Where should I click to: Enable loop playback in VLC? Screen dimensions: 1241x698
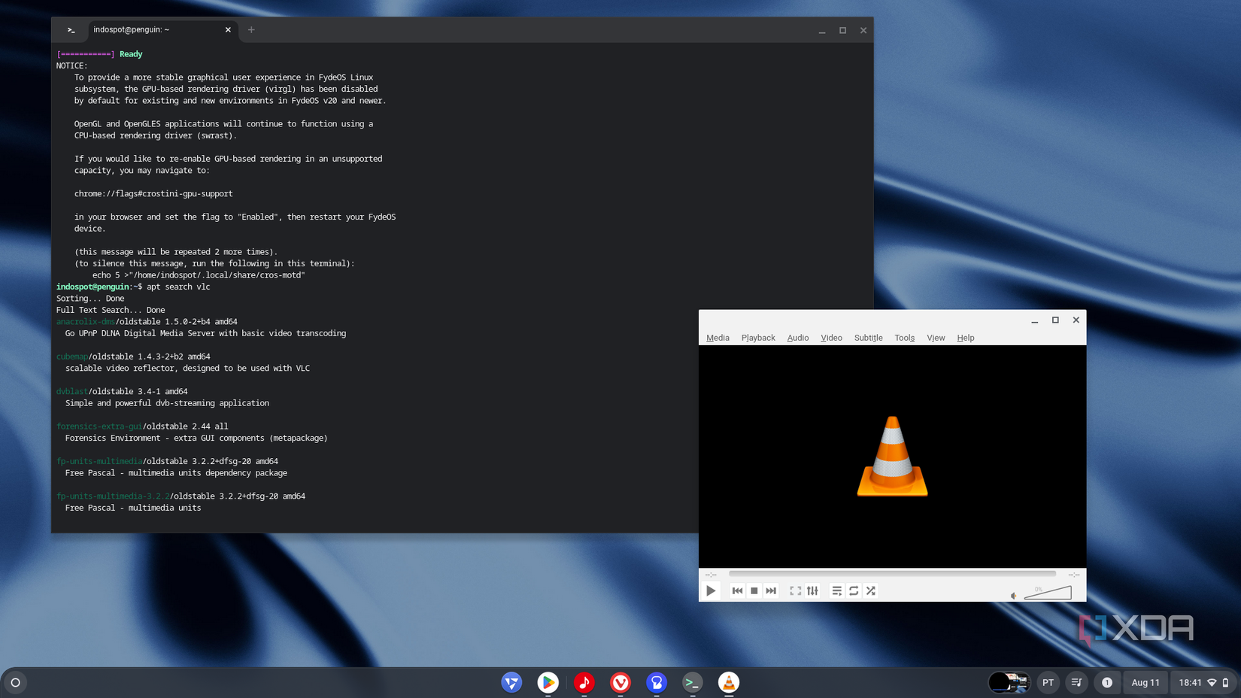point(854,591)
